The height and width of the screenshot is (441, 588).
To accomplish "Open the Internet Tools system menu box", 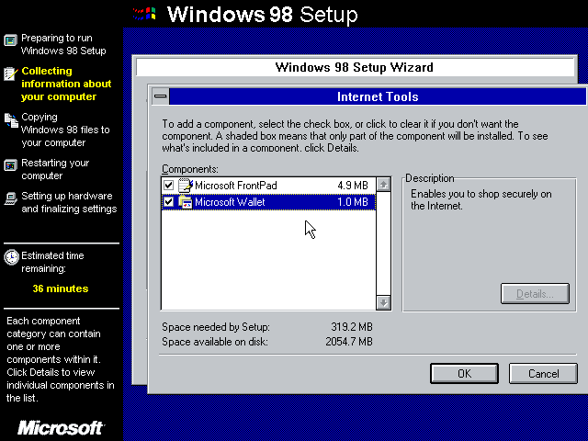I will pos(161,96).
